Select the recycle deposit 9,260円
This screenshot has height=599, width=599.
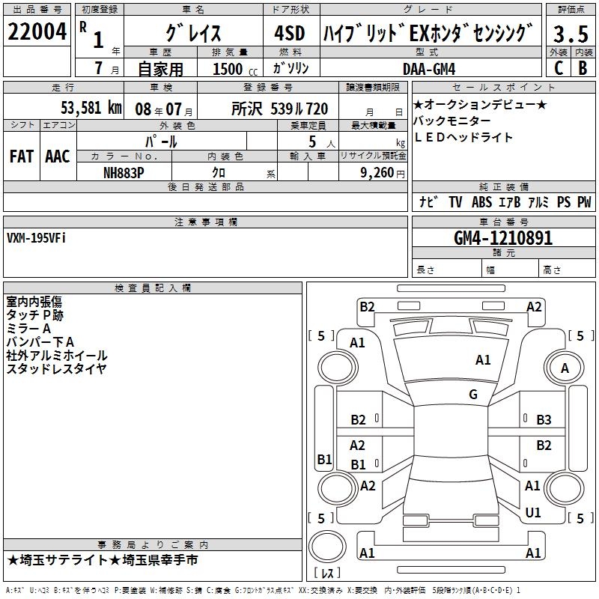(383, 173)
